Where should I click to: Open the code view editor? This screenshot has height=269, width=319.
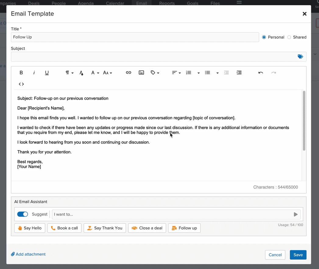(x=21, y=84)
